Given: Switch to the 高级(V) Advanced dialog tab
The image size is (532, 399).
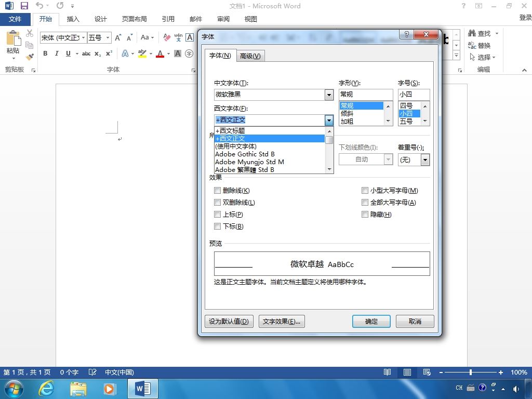Looking at the screenshot, I should [x=250, y=56].
